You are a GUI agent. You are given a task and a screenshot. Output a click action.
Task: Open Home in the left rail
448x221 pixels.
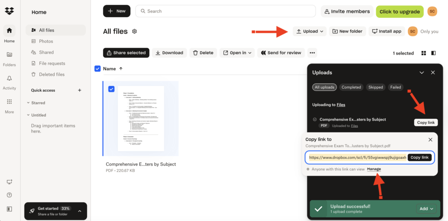tap(10, 34)
